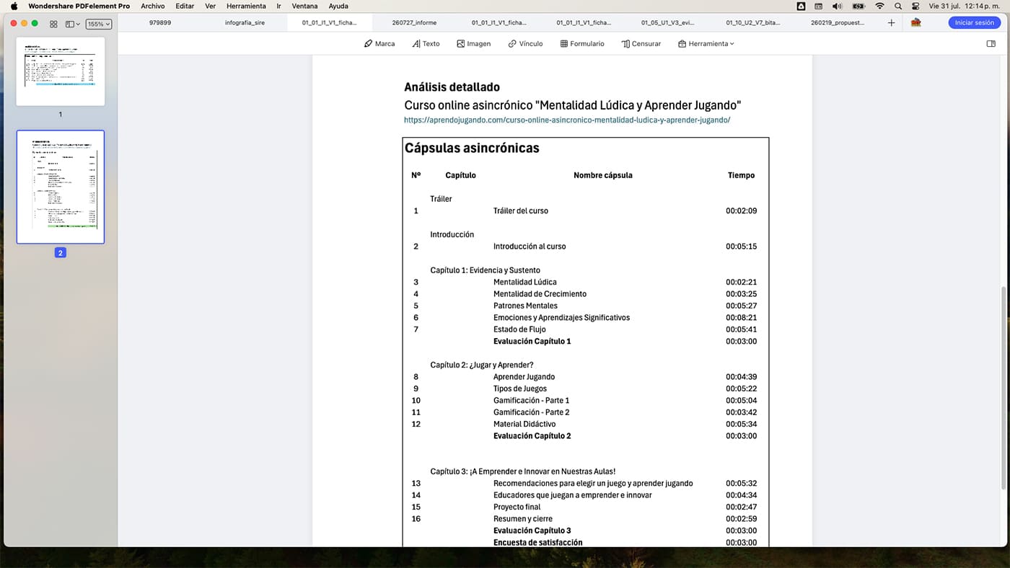This screenshot has height=568, width=1010.
Task: Click the Cápsulas asincrónicas heading
Action: 472,148
